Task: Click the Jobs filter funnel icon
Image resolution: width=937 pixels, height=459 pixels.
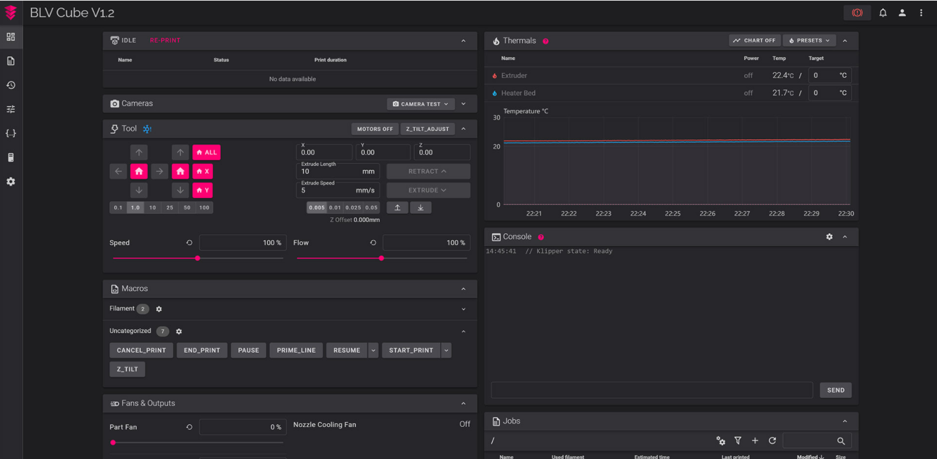Action: pos(738,440)
